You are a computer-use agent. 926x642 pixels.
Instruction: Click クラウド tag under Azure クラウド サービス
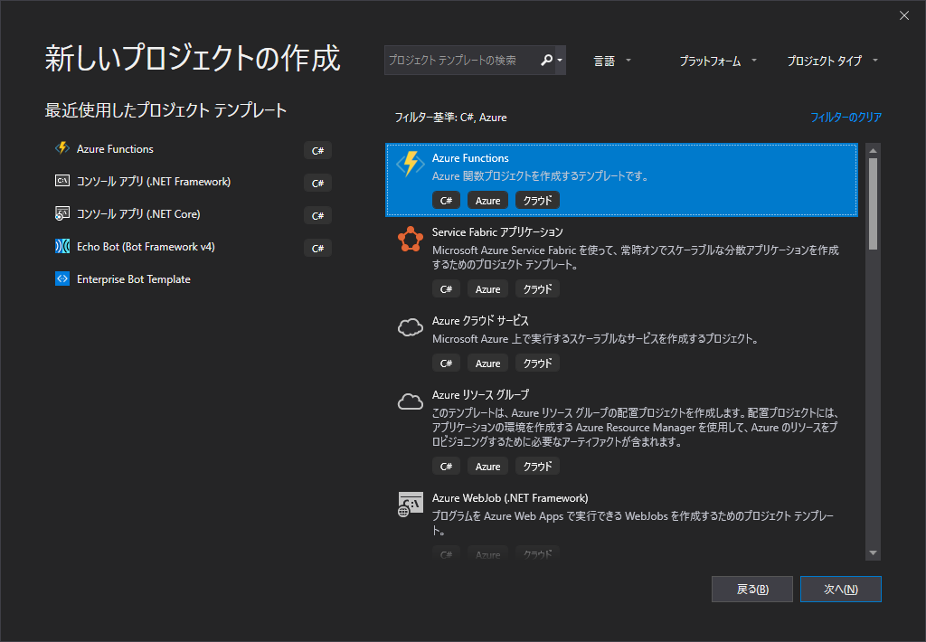pos(537,363)
